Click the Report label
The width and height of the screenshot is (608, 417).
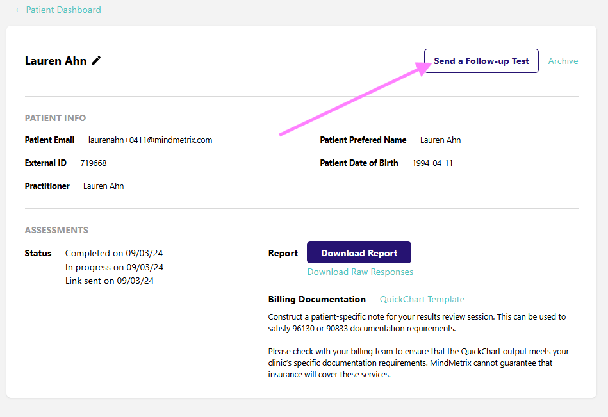[283, 253]
